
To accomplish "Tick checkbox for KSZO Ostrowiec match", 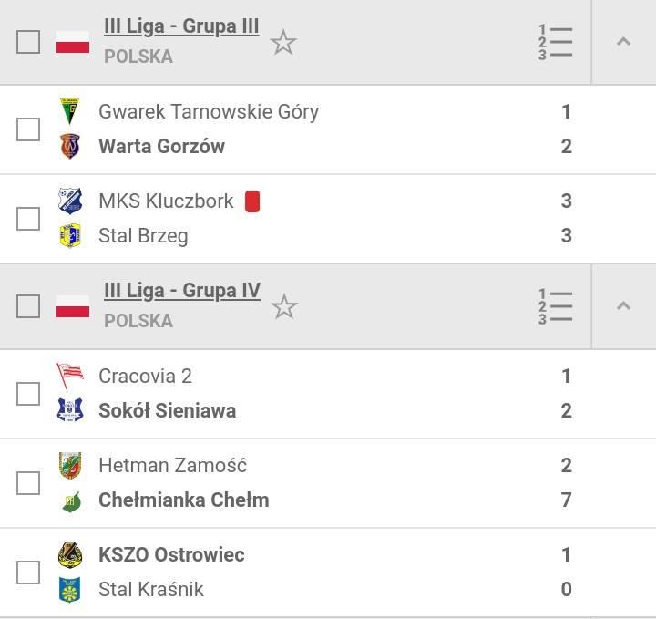I will coord(28,573).
